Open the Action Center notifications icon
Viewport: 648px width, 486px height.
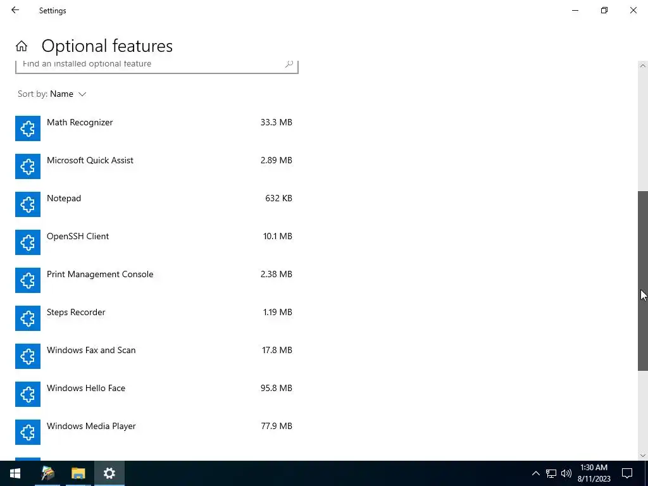click(627, 473)
